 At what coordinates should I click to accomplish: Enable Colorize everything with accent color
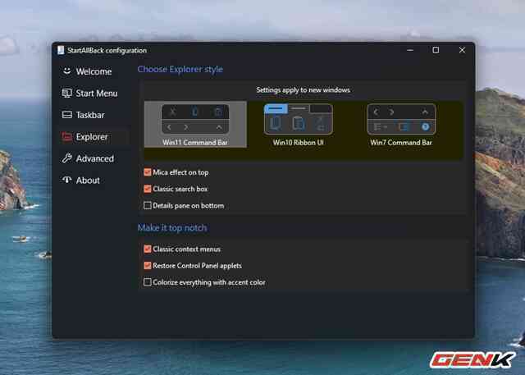(148, 282)
